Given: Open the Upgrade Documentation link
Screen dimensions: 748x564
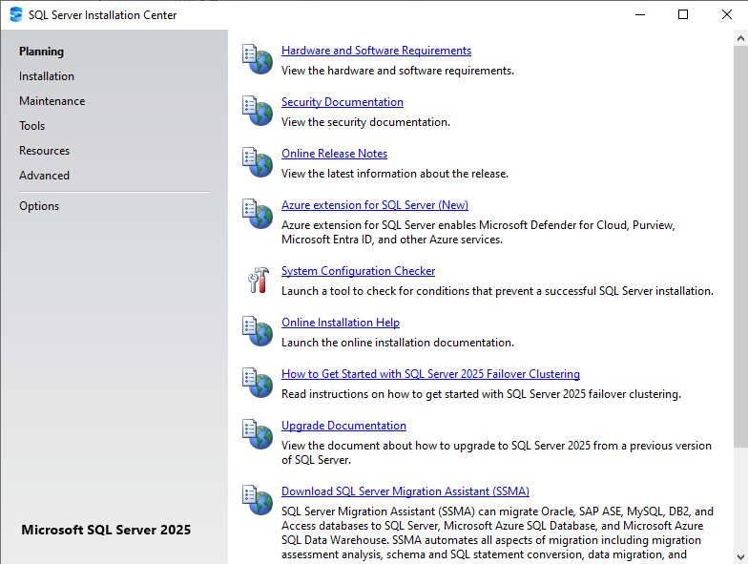Looking at the screenshot, I should coord(343,426).
